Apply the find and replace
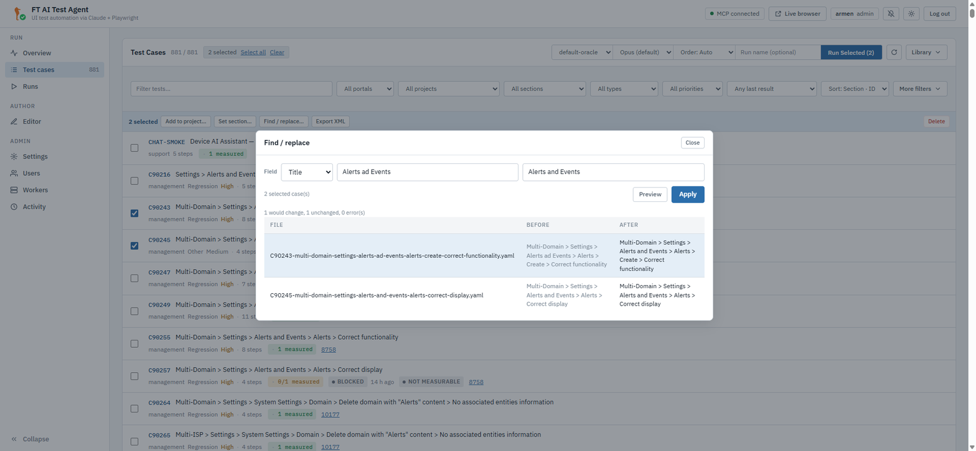The width and height of the screenshot is (976, 451). [688, 194]
